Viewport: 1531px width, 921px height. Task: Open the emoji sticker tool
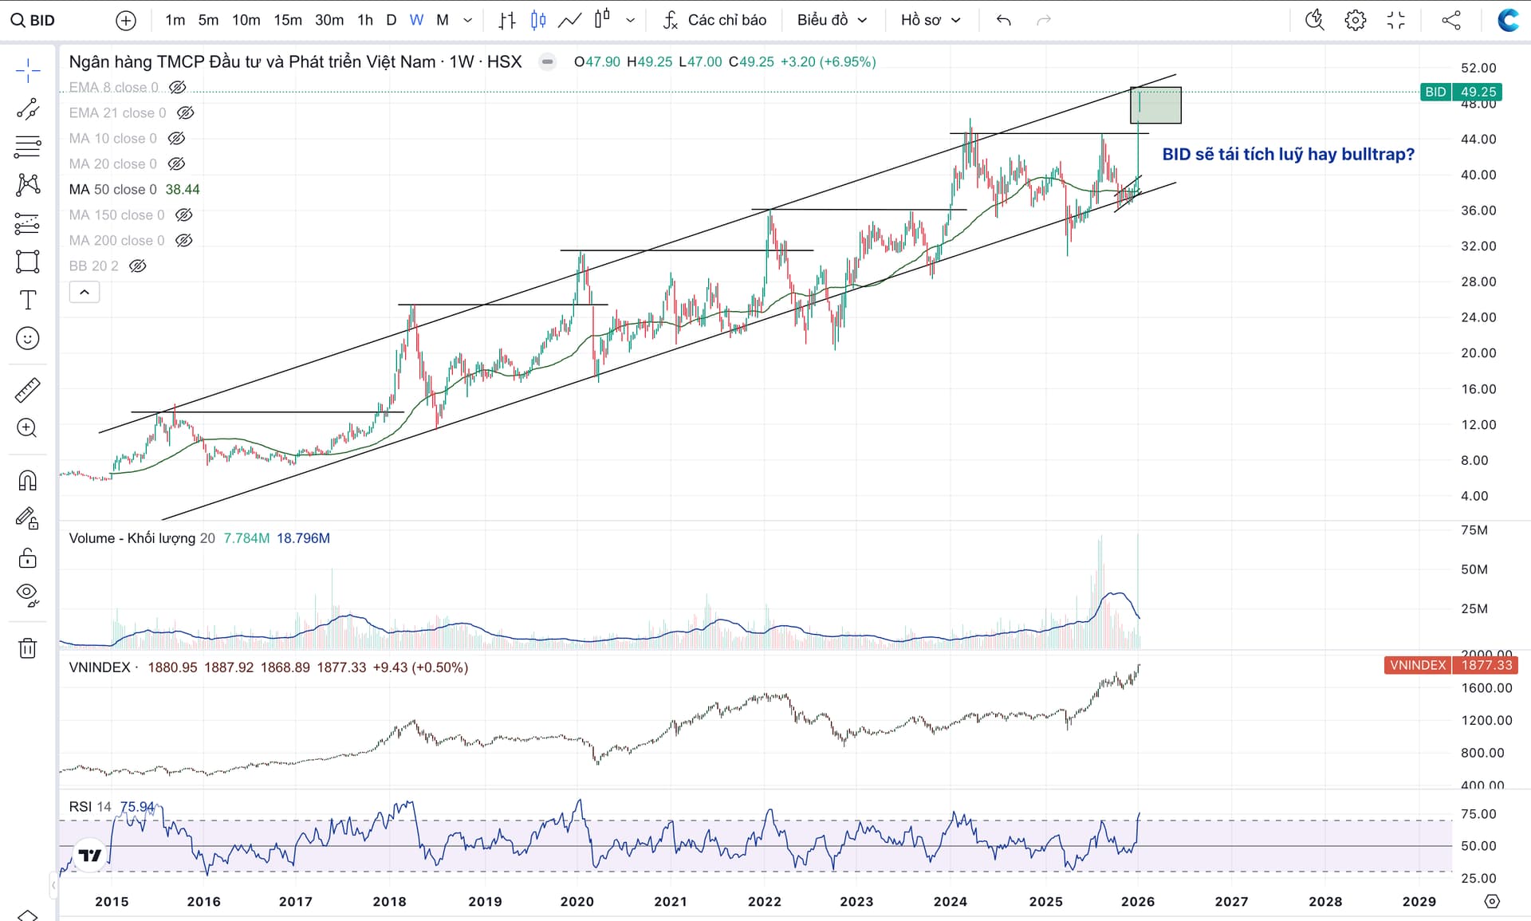point(28,339)
